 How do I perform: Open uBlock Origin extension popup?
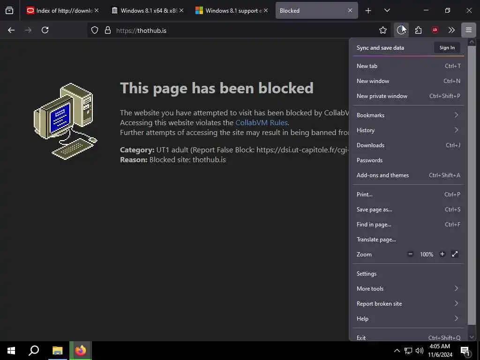pyautogui.click(x=435, y=30)
